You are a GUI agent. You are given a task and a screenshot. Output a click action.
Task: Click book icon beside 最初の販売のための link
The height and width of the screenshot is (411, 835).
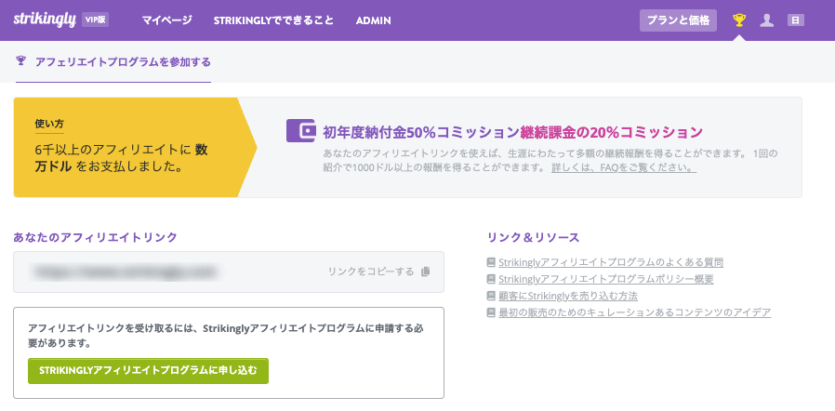click(491, 312)
